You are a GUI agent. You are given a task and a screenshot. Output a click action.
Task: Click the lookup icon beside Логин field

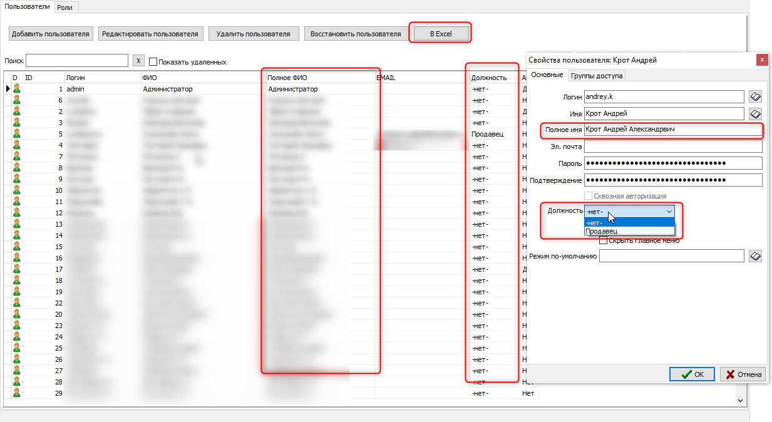click(755, 96)
